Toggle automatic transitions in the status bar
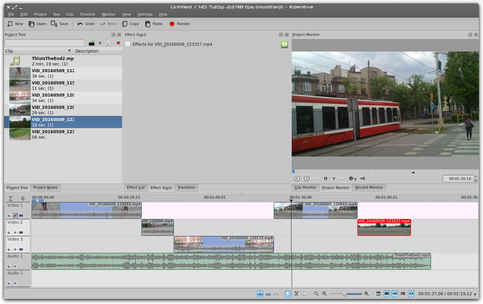 (378, 294)
